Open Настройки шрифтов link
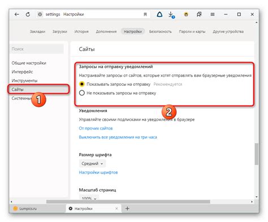Screen dimensions: 268x222 pyautogui.click(x=98, y=172)
